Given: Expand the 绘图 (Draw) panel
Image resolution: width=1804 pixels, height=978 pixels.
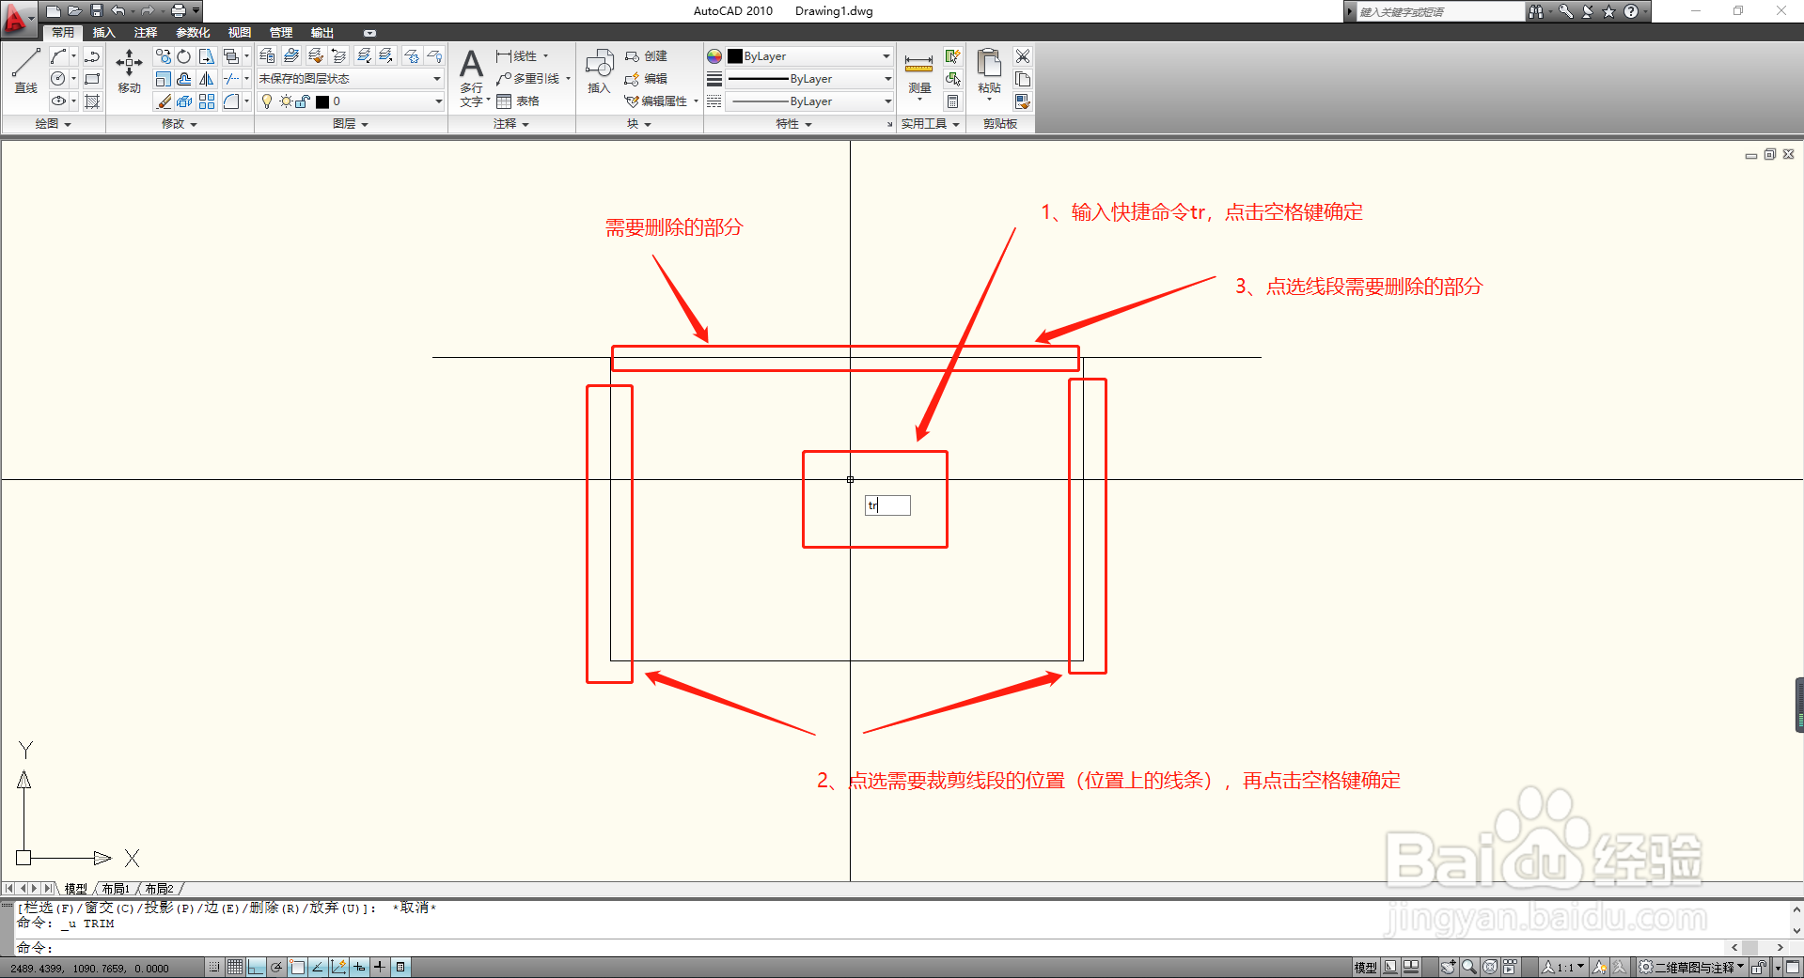Looking at the screenshot, I should pyautogui.click(x=54, y=124).
